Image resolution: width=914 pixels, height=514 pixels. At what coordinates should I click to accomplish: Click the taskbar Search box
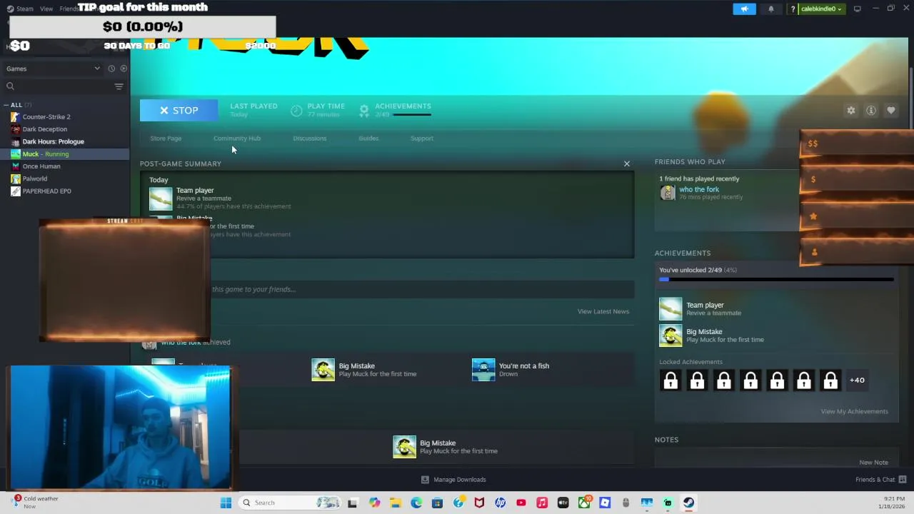289,503
